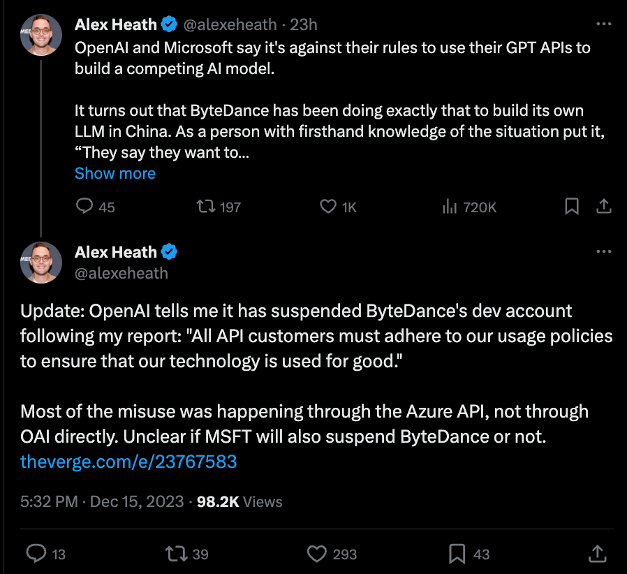627x574 pixels.
Task: Repost the update tweet showing 39 reposts
Action: click(x=175, y=554)
